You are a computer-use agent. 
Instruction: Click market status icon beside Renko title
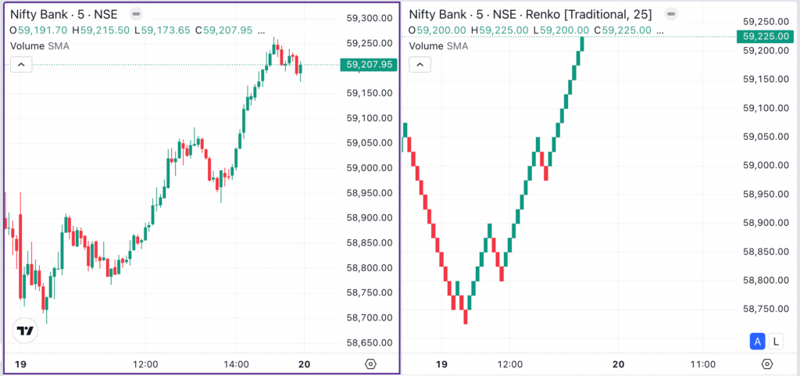coord(669,14)
